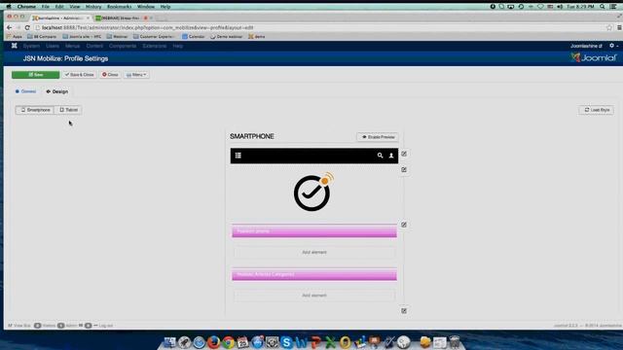The height and width of the screenshot is (350, 623).
Task: Open the Joomla System menu
Action: 31,46
